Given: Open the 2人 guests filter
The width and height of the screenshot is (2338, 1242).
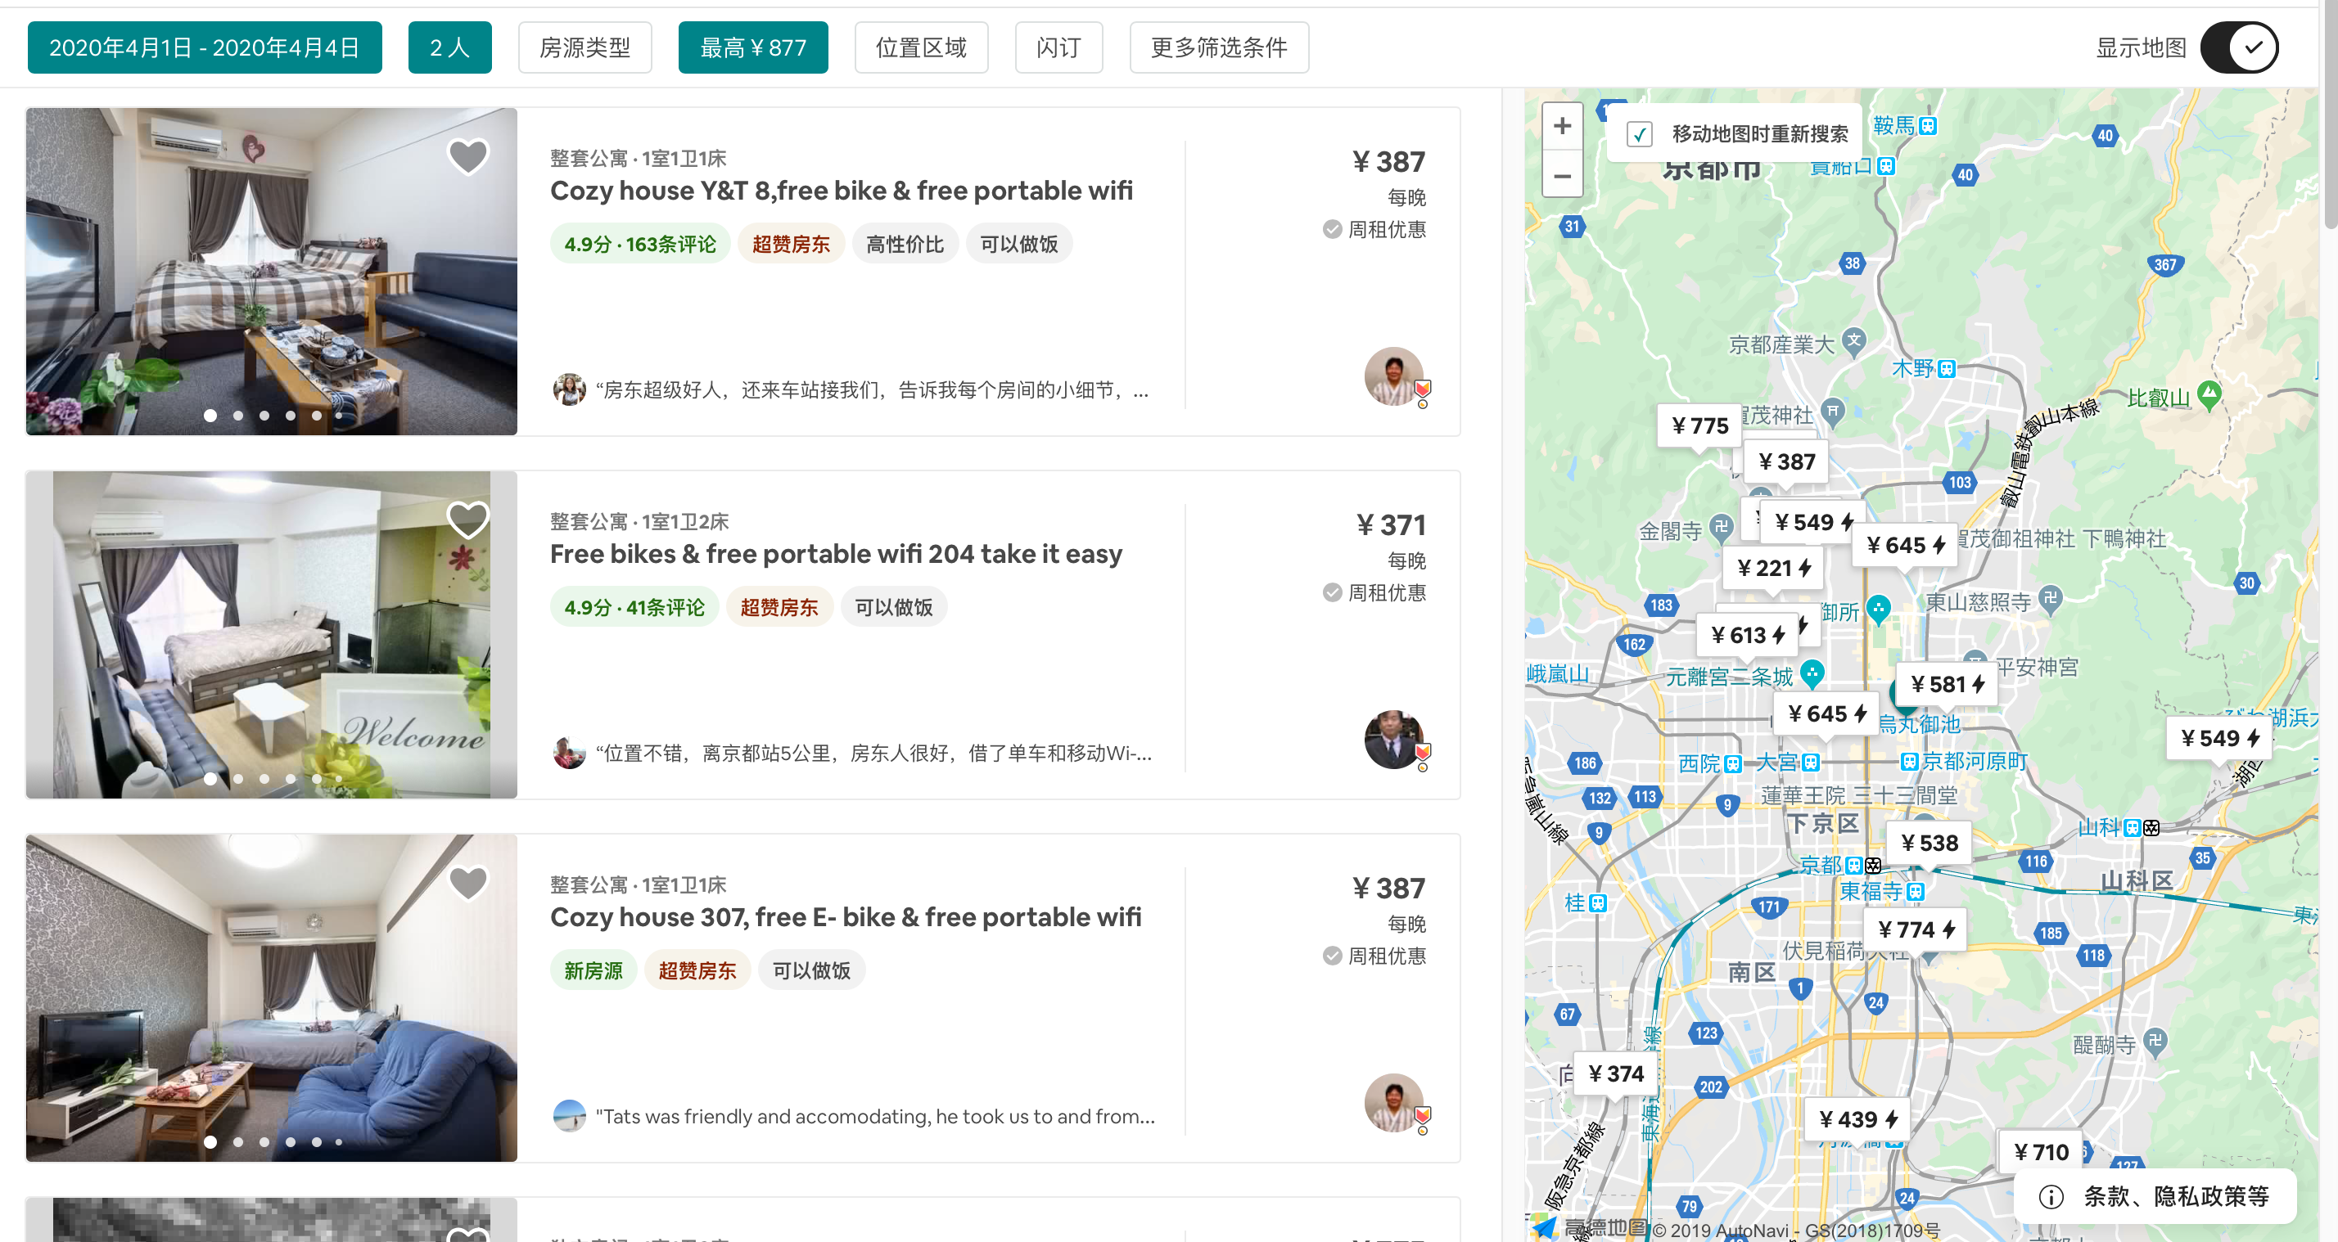Looking at the screenshot, I should click(x=449, y=47).
